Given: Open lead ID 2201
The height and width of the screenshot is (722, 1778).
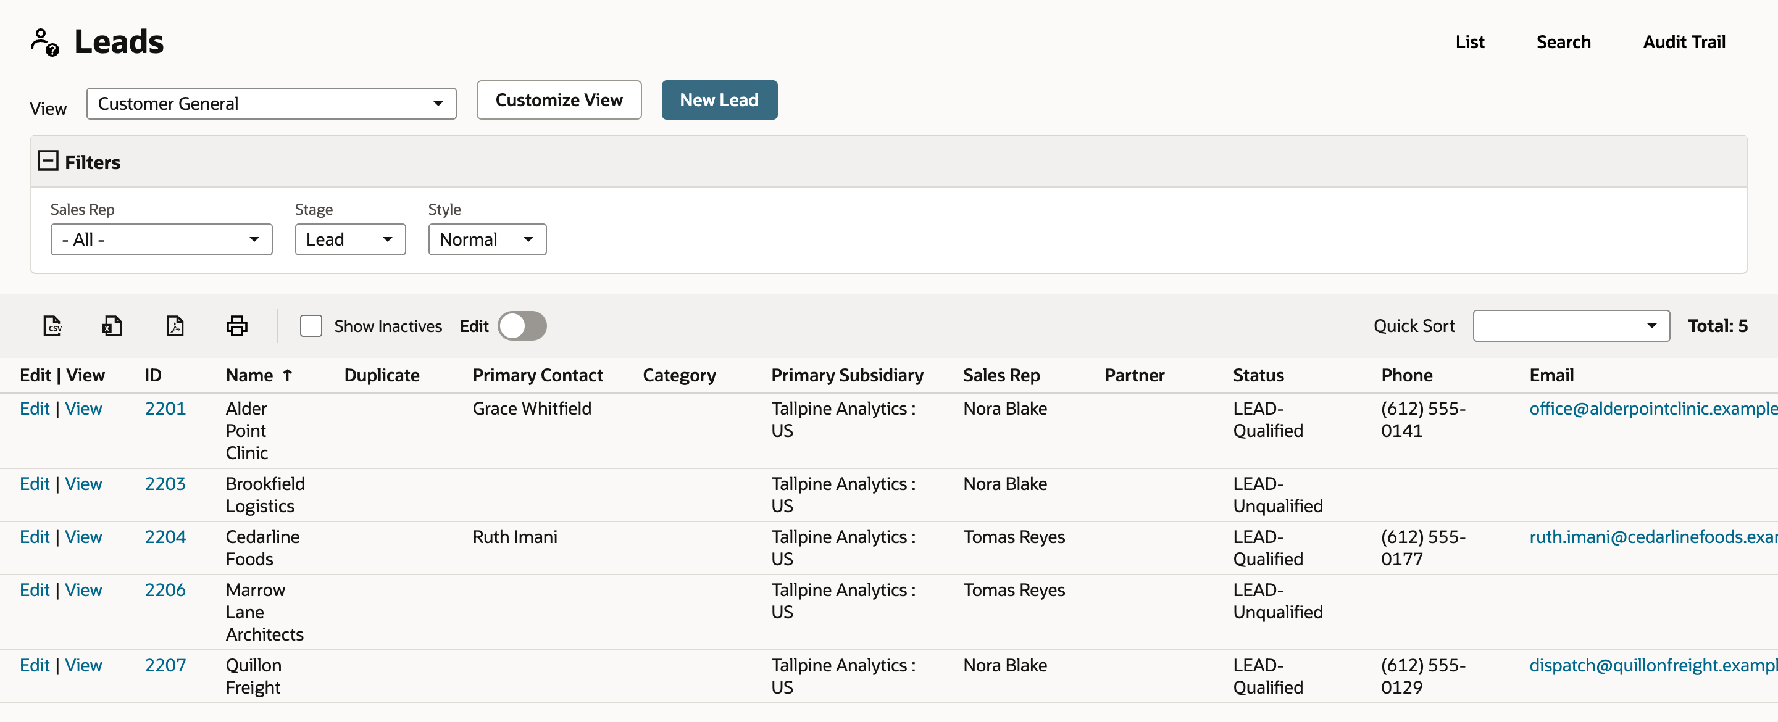Looking at the screenshot, I should pyautogui.click(x=165, y=409).
